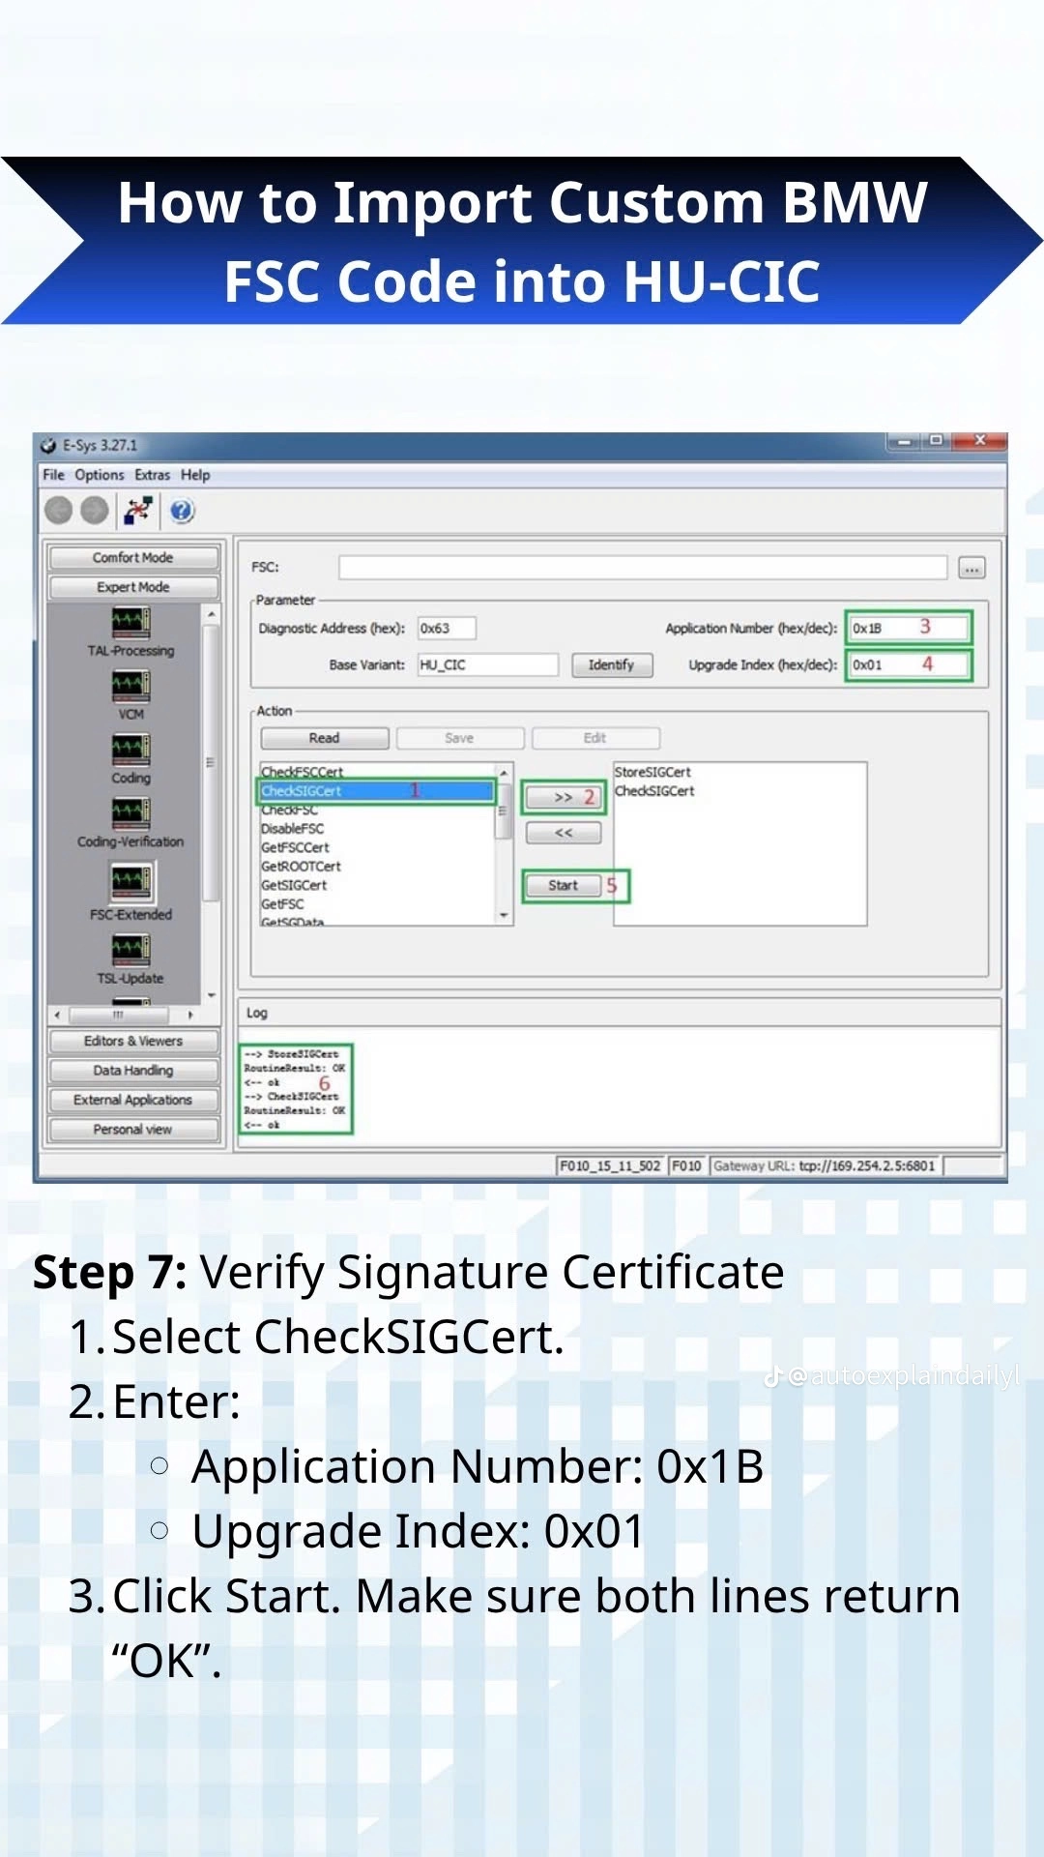Viewport: 1044px width, 1857px height.
Task: Click the >> add action button
Action: (564, 797)
